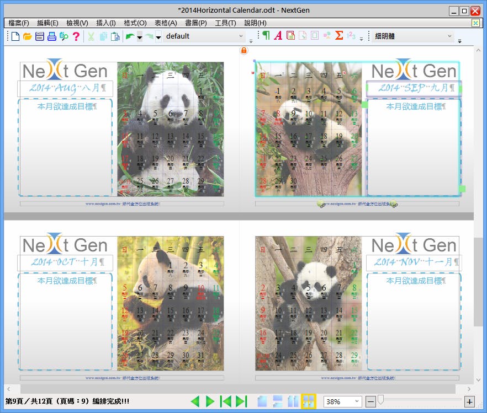This screenshot has height=413, width=487.
Task: Insert a formula with the Sigma icon
Action: (x=338, y=35)
